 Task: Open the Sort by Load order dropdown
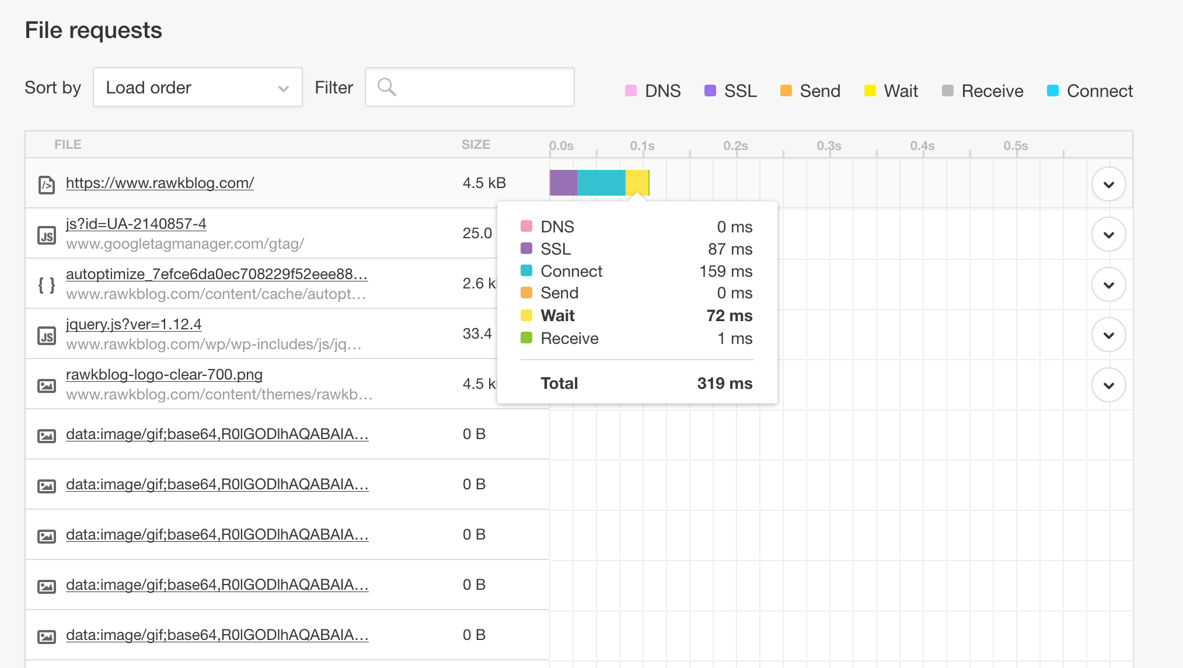tap(197, 87)
